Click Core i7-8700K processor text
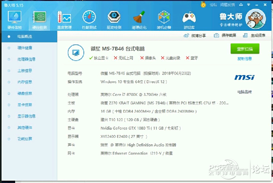273x183 pixels. 133,95
